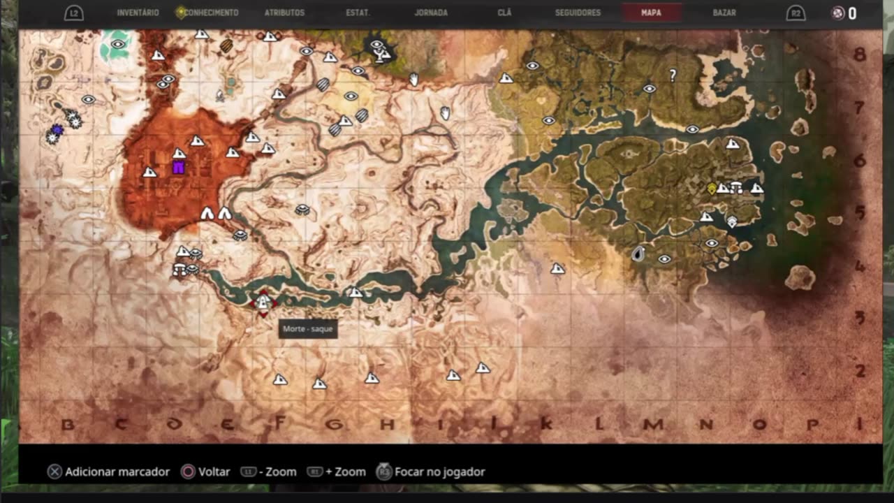This screenshot has height=503, width=894.
Task: Click the camp triangle at the swamp's western edge
Action: point(506,78)
